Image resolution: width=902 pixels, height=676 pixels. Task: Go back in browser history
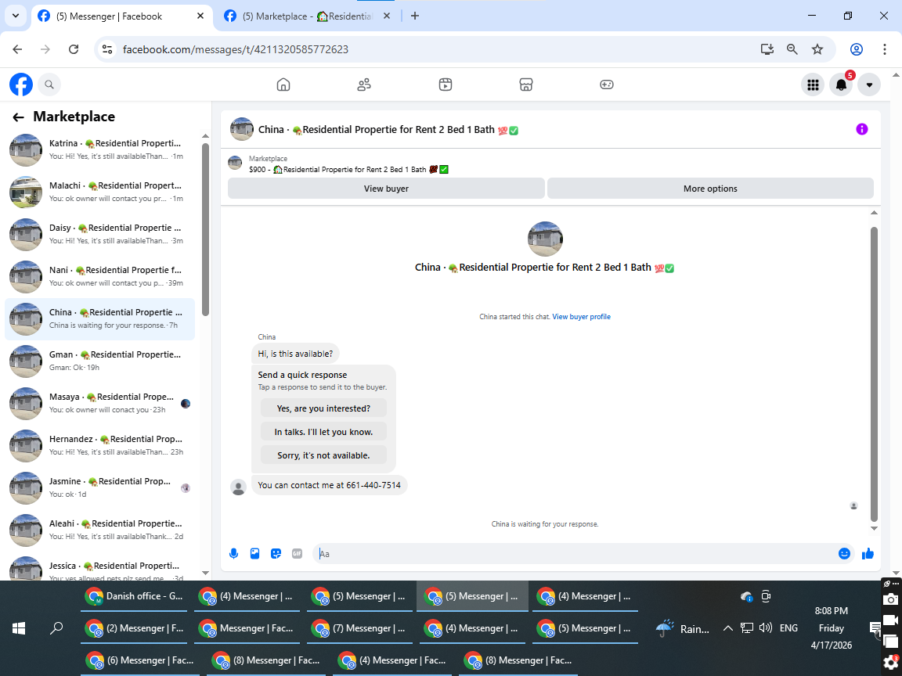(x=17, y=49)
